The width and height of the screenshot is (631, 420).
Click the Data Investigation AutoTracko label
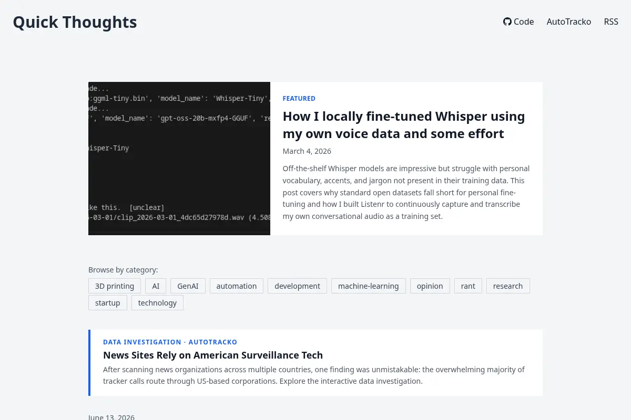[x=170, y=342]
